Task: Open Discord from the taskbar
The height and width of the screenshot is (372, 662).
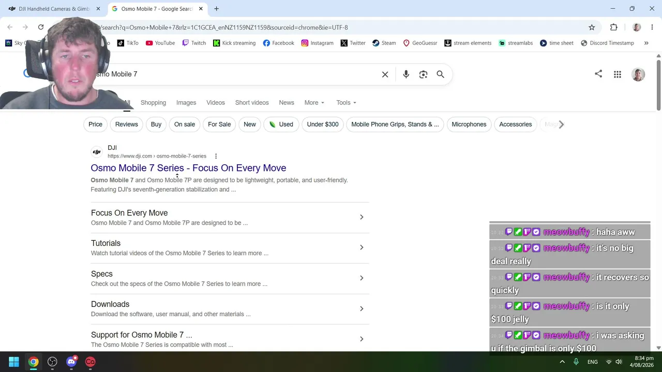Action: 71,362
